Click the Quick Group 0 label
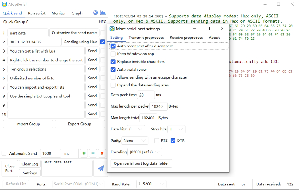Image resolution: width=299 pixels, height=190 pixels. [x=16, y=22]
